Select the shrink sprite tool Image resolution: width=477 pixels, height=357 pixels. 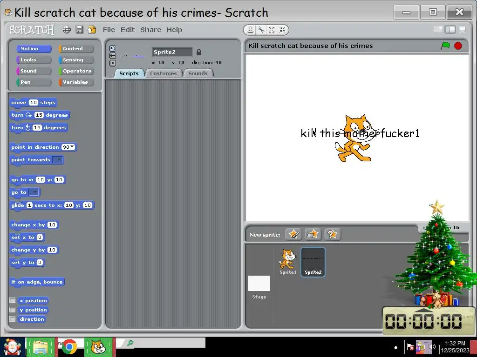click(282, 30)
